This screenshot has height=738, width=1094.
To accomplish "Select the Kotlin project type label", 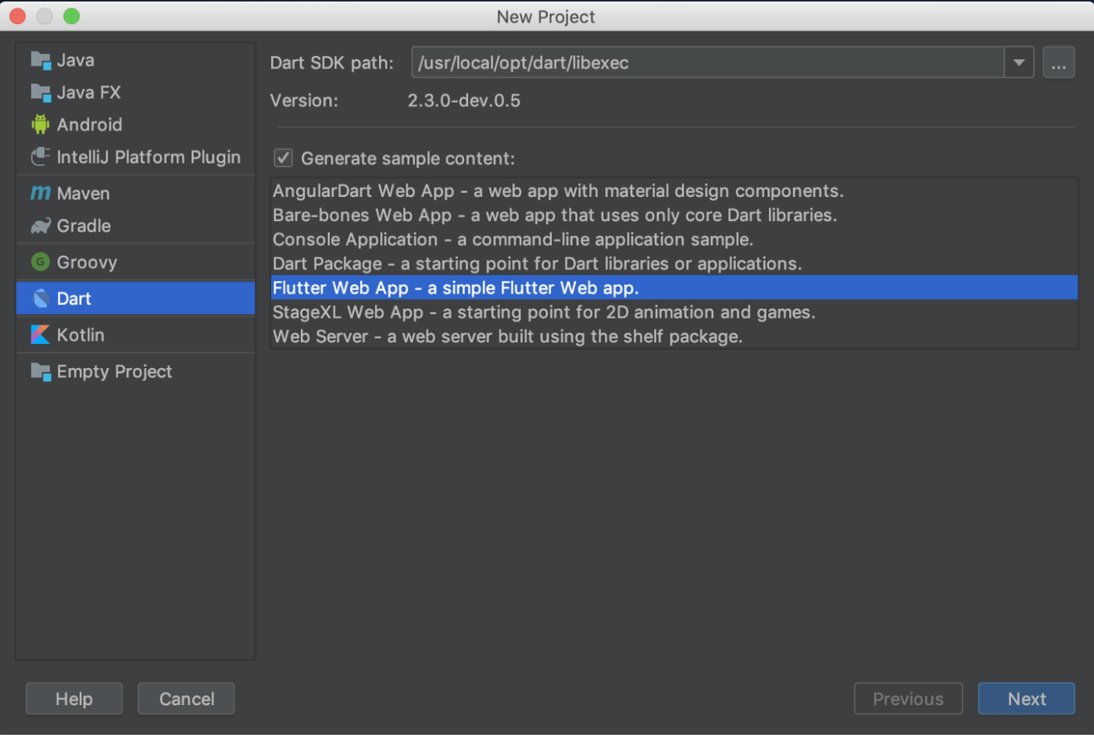I will pyautogui.click(x=80, y=334).
